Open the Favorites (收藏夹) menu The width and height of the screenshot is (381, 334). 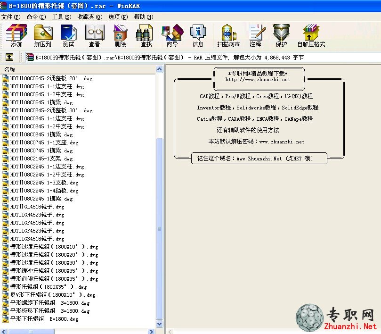click(90, 17)
